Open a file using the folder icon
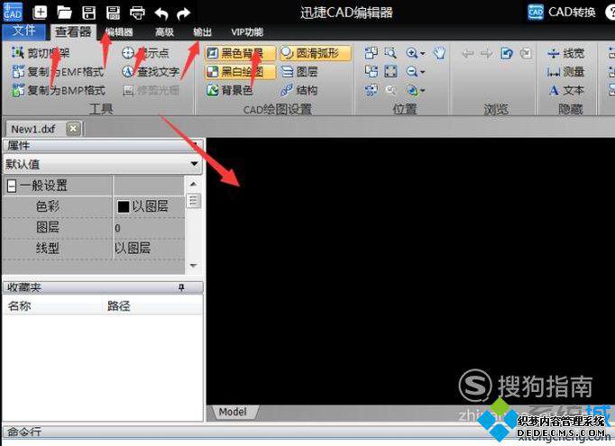Viewport: 615px width, 446px height. pos(64,13)
